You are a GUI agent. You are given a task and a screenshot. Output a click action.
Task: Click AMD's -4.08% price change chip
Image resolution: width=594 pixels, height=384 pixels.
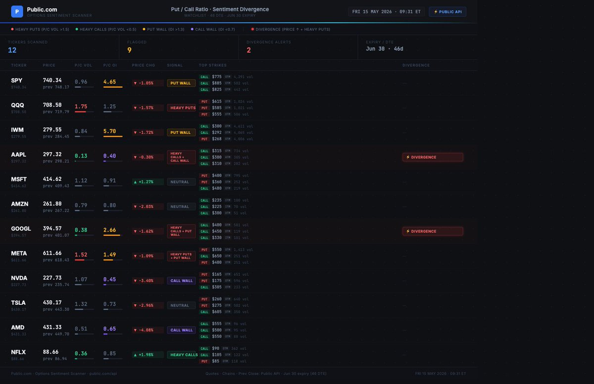tap(147, 330)
